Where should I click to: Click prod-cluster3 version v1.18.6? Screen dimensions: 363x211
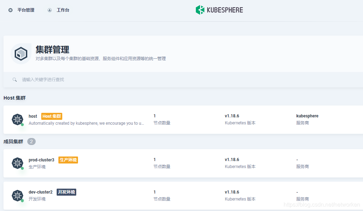[x=232, y=160]
